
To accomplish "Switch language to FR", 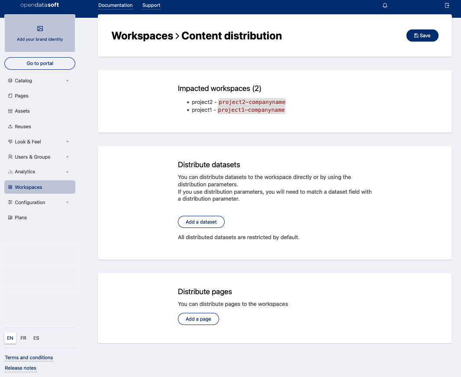I will point(23,338).
